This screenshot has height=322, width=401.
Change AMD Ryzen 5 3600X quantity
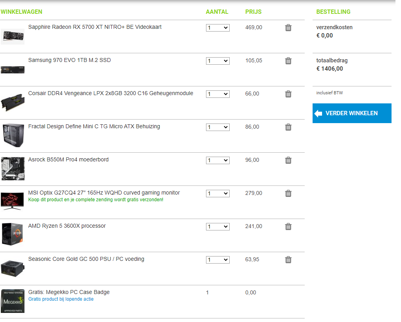point(217,227)
